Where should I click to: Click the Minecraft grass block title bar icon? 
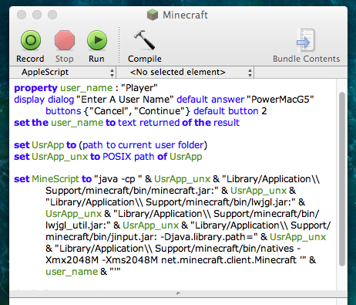(x=153, y=15)
